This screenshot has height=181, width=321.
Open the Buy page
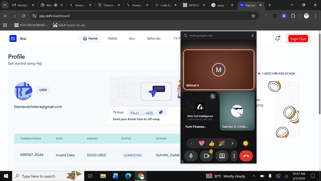(x=132, y=38)
